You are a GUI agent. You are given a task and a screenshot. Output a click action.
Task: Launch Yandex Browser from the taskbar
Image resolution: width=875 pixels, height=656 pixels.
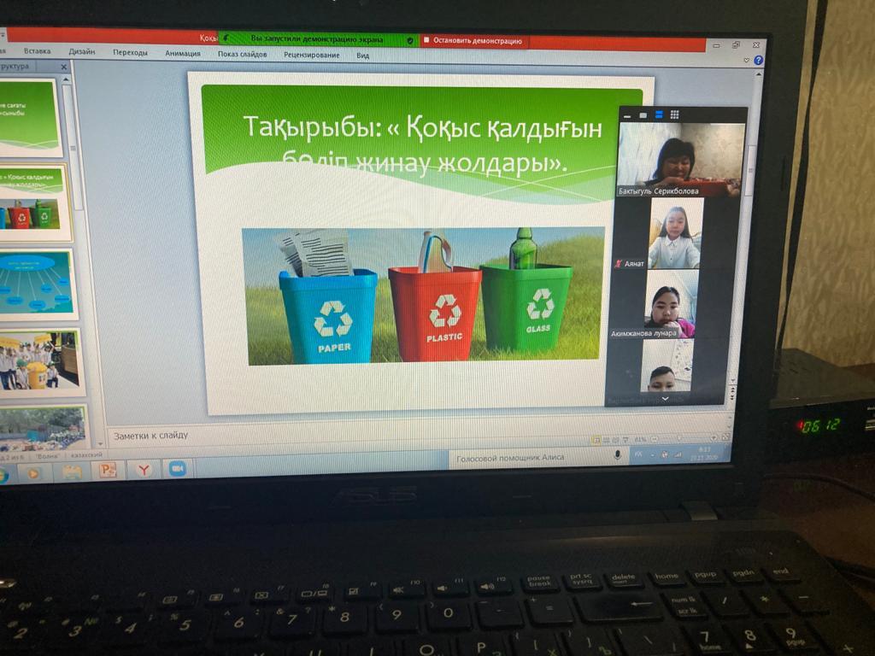pyautogui.click(x=143, y=470)
